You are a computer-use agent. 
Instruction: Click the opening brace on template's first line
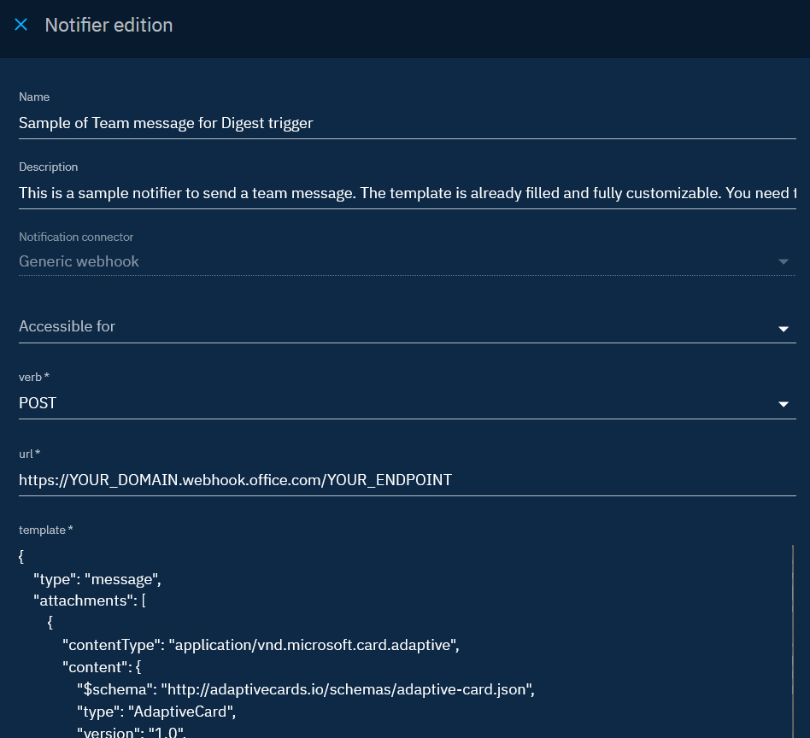[x=21, y=557]
